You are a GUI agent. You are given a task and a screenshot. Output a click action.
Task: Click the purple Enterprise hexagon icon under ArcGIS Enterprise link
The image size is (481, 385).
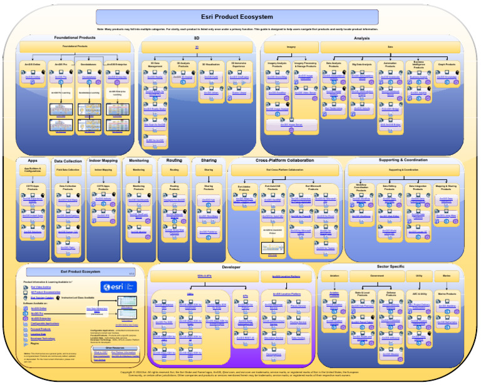[117, 82]
